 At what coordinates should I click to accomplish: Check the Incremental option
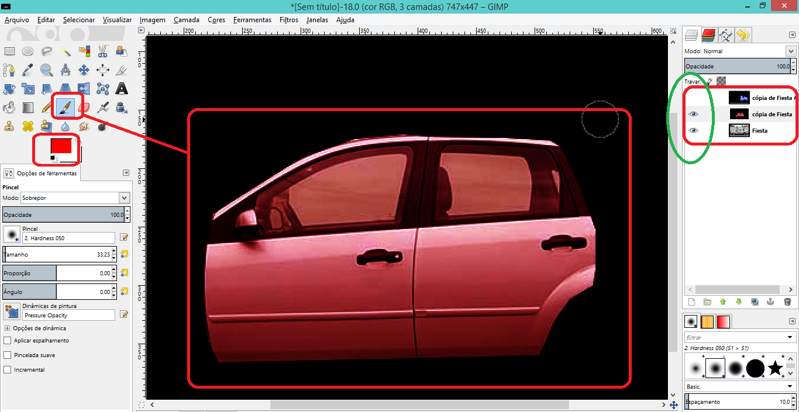(x=8, y=370)
